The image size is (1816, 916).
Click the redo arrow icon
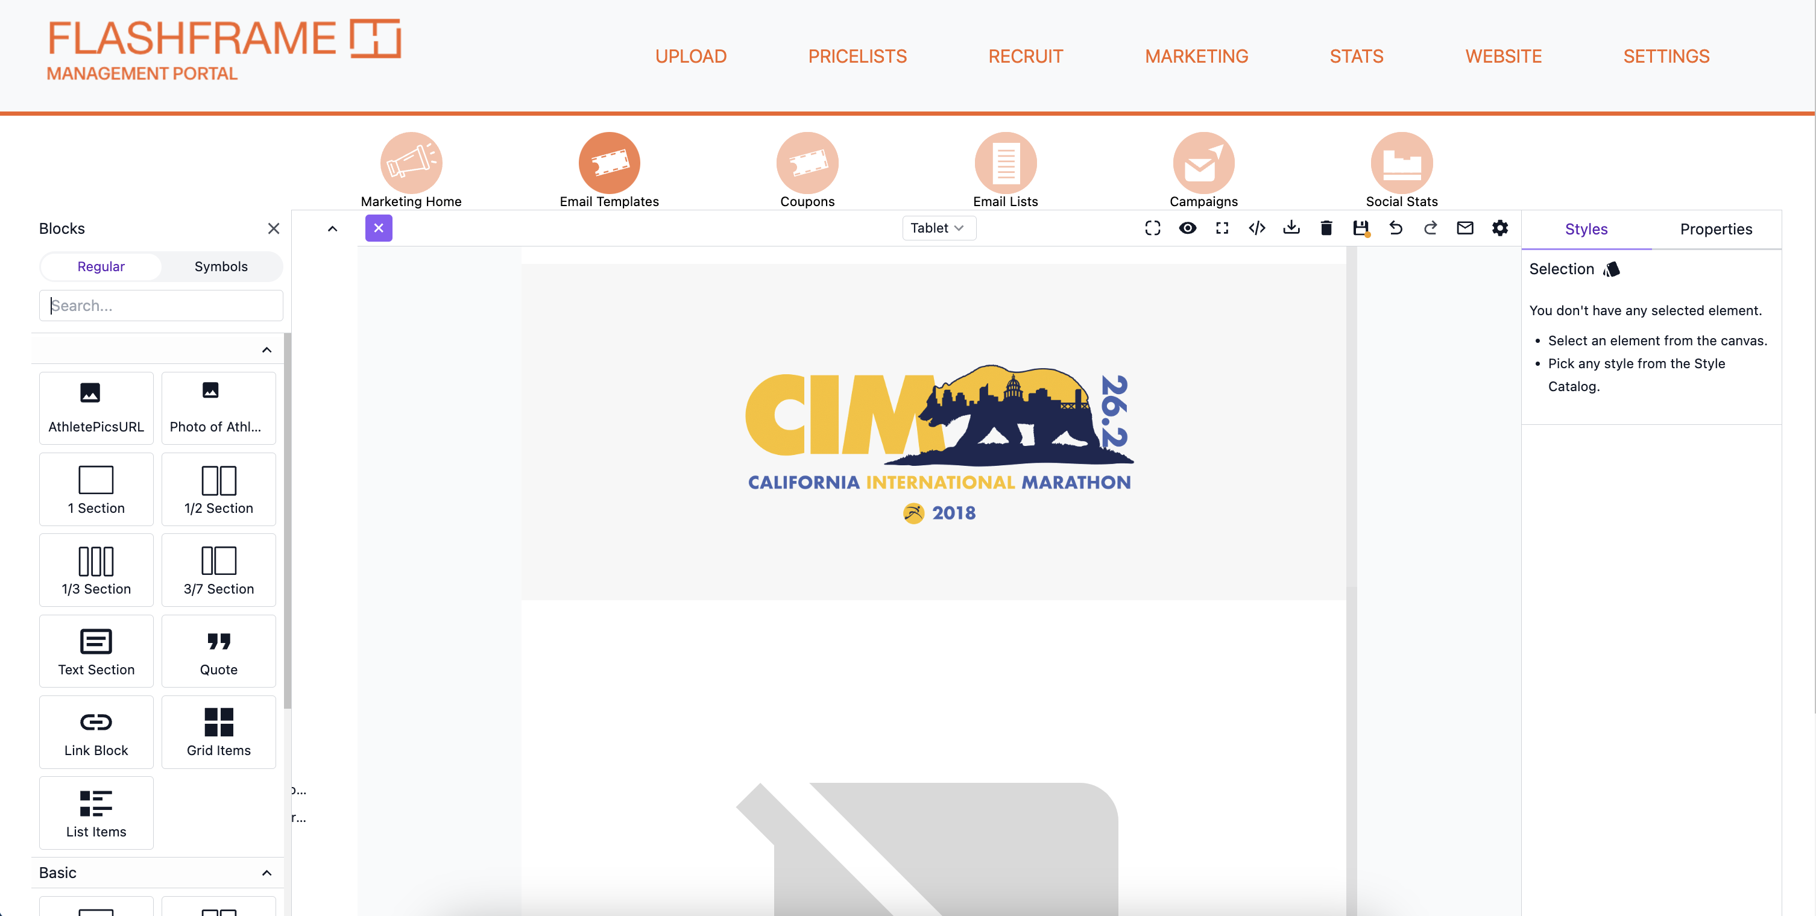(x=1430, y=228)
